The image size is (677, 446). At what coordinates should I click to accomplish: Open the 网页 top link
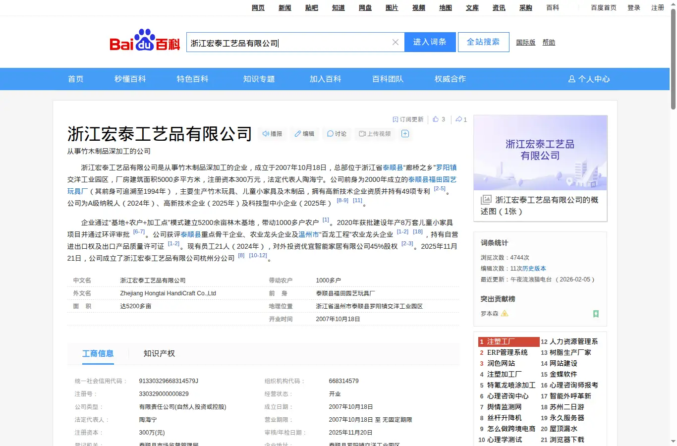pos(258,7)
